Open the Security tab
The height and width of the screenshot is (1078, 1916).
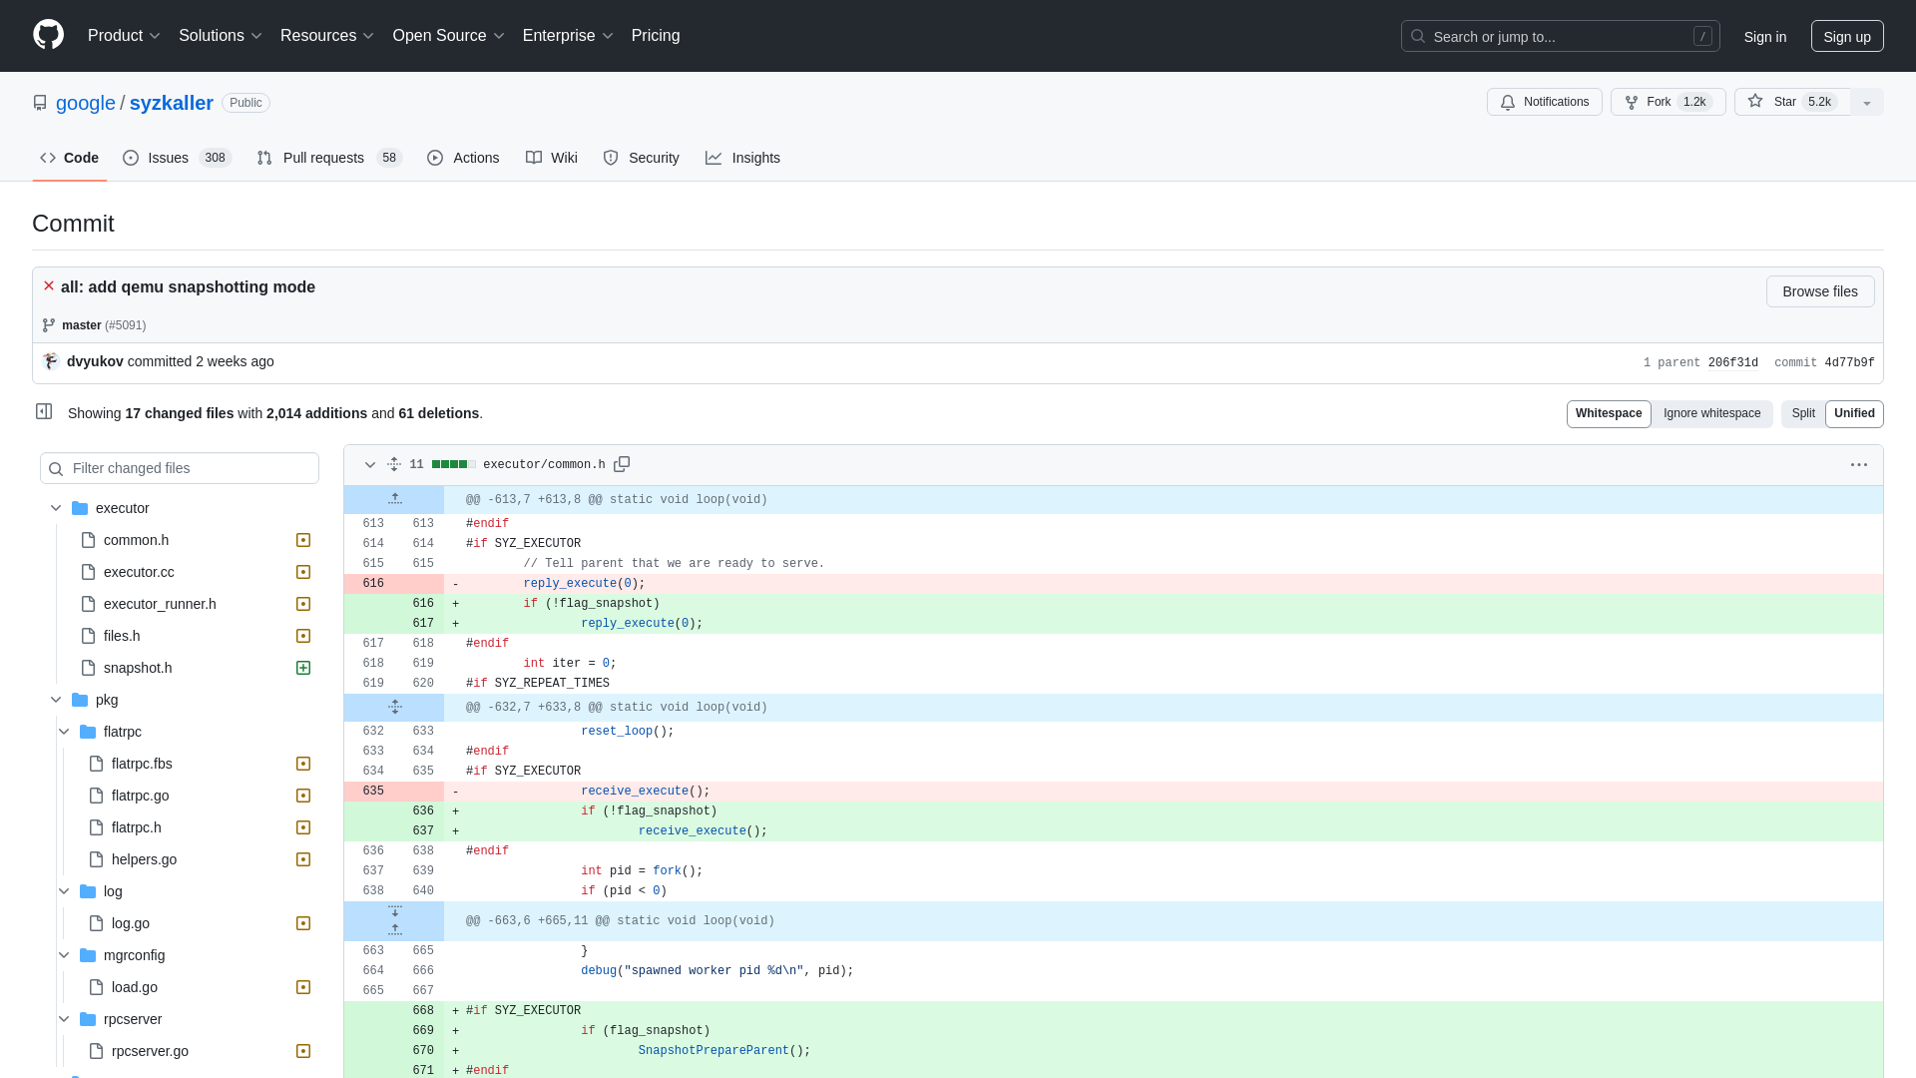click(641, 158)
